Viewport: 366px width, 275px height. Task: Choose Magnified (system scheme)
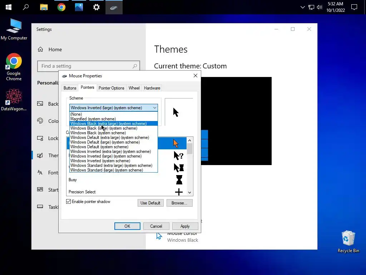point(113,119)
